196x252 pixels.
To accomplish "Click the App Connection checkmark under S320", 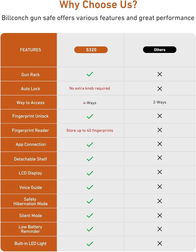I will click(x=90, y=144).
